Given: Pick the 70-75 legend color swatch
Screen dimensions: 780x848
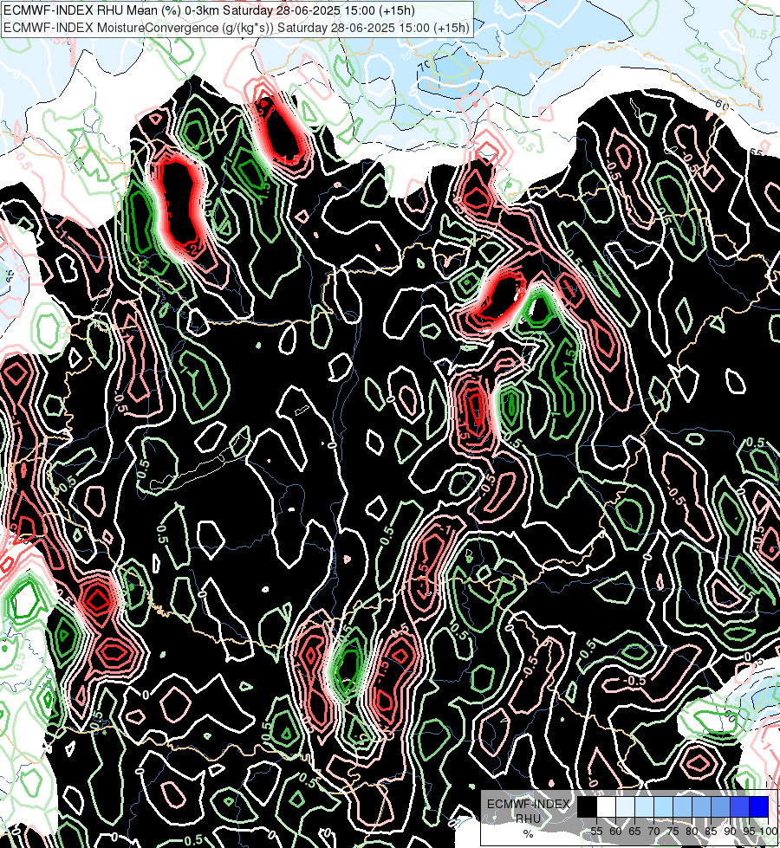Looking at the screenshot, I should click(x=663, y=806).
